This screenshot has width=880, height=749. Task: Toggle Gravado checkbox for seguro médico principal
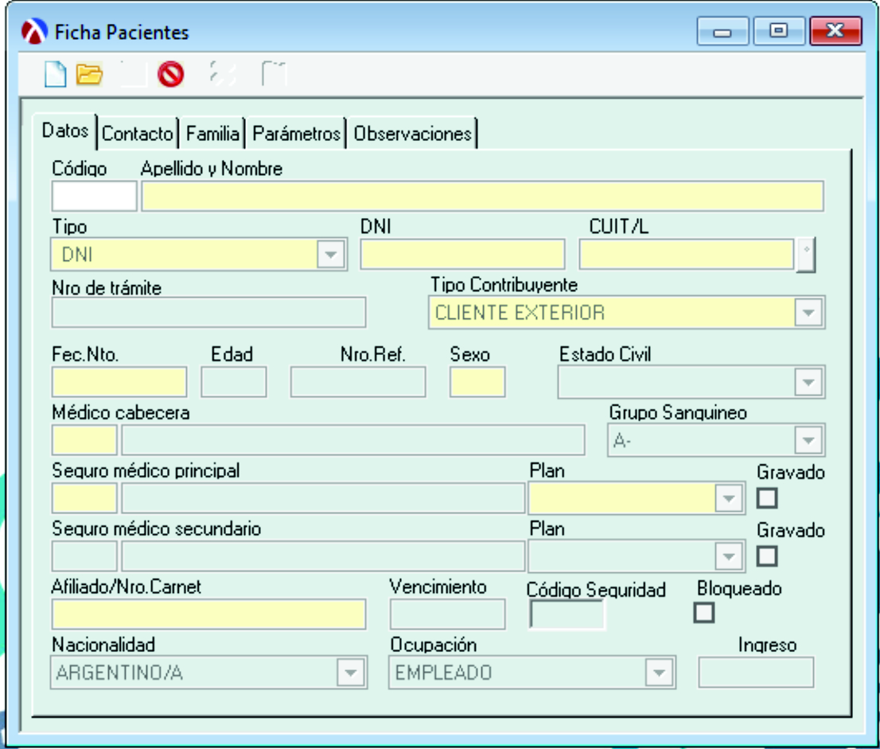pos(767,498)
